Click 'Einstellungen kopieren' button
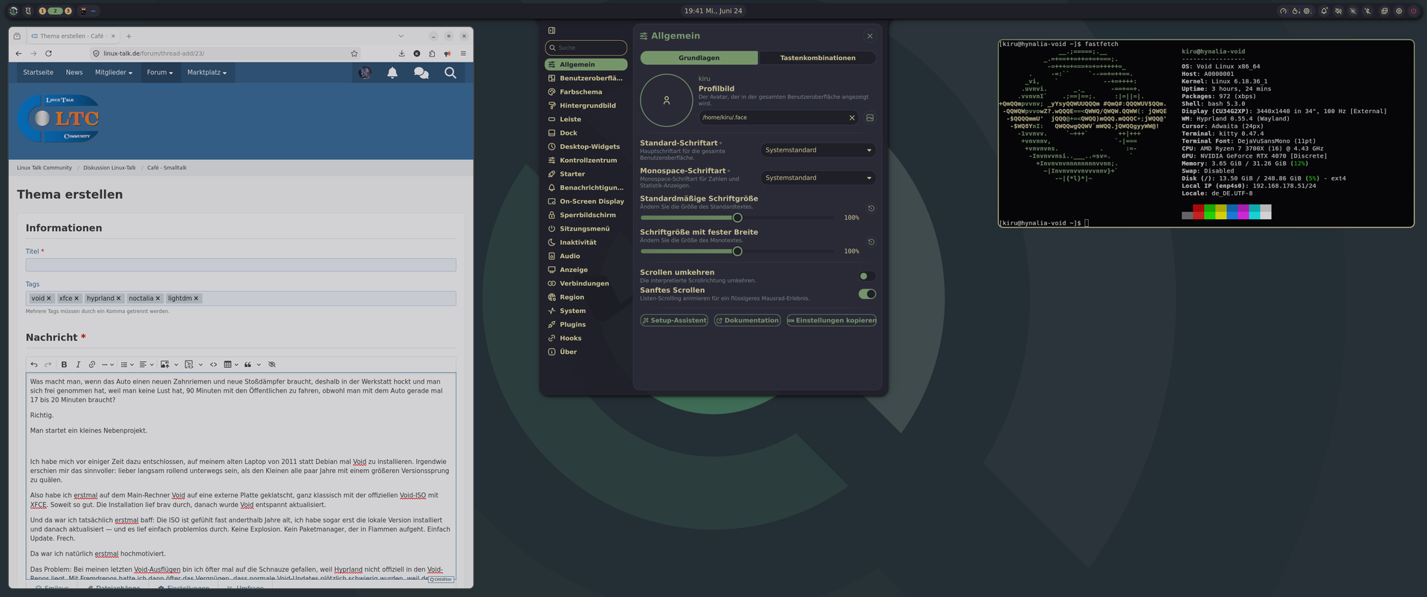 tap(832, 320)
